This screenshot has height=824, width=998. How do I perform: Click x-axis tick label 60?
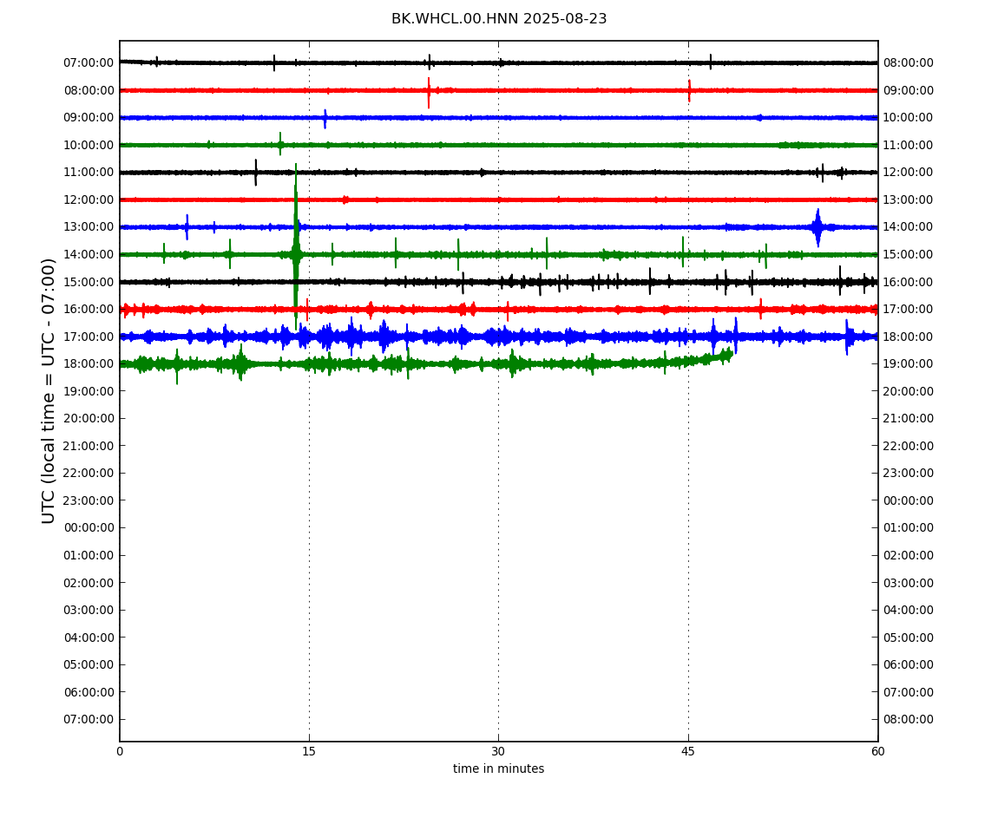coord(877,751)
